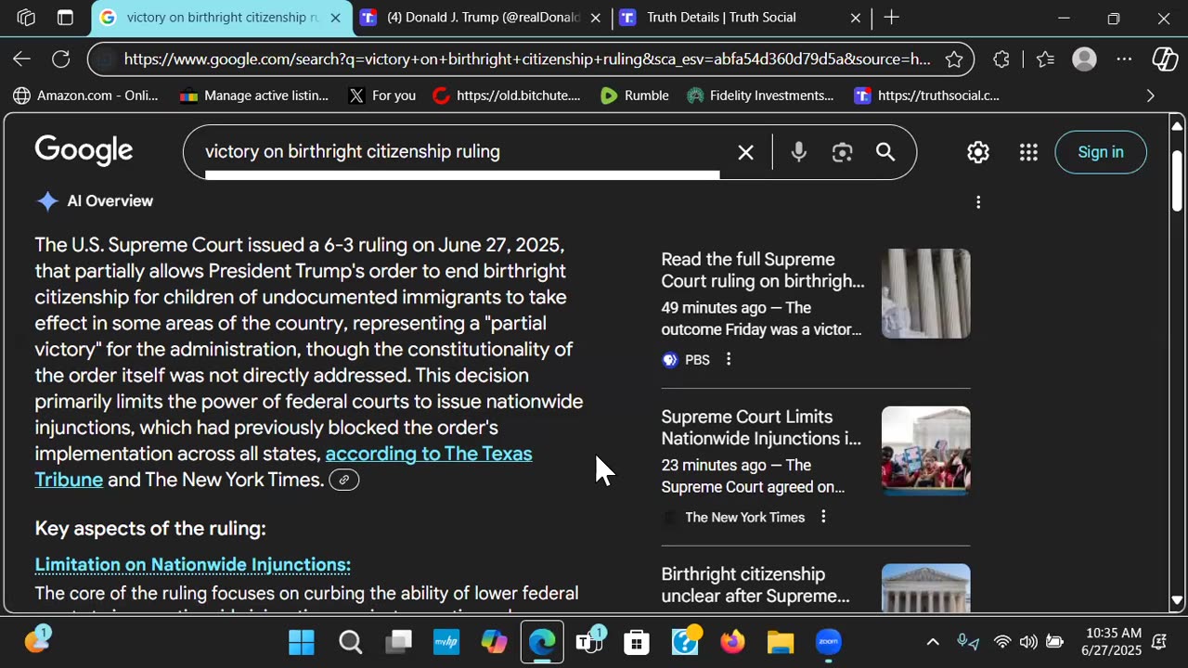Open Zoom from the taskbar
Image resolution: width=1188 pixels, height=668 pixels.
pos(829,642)
